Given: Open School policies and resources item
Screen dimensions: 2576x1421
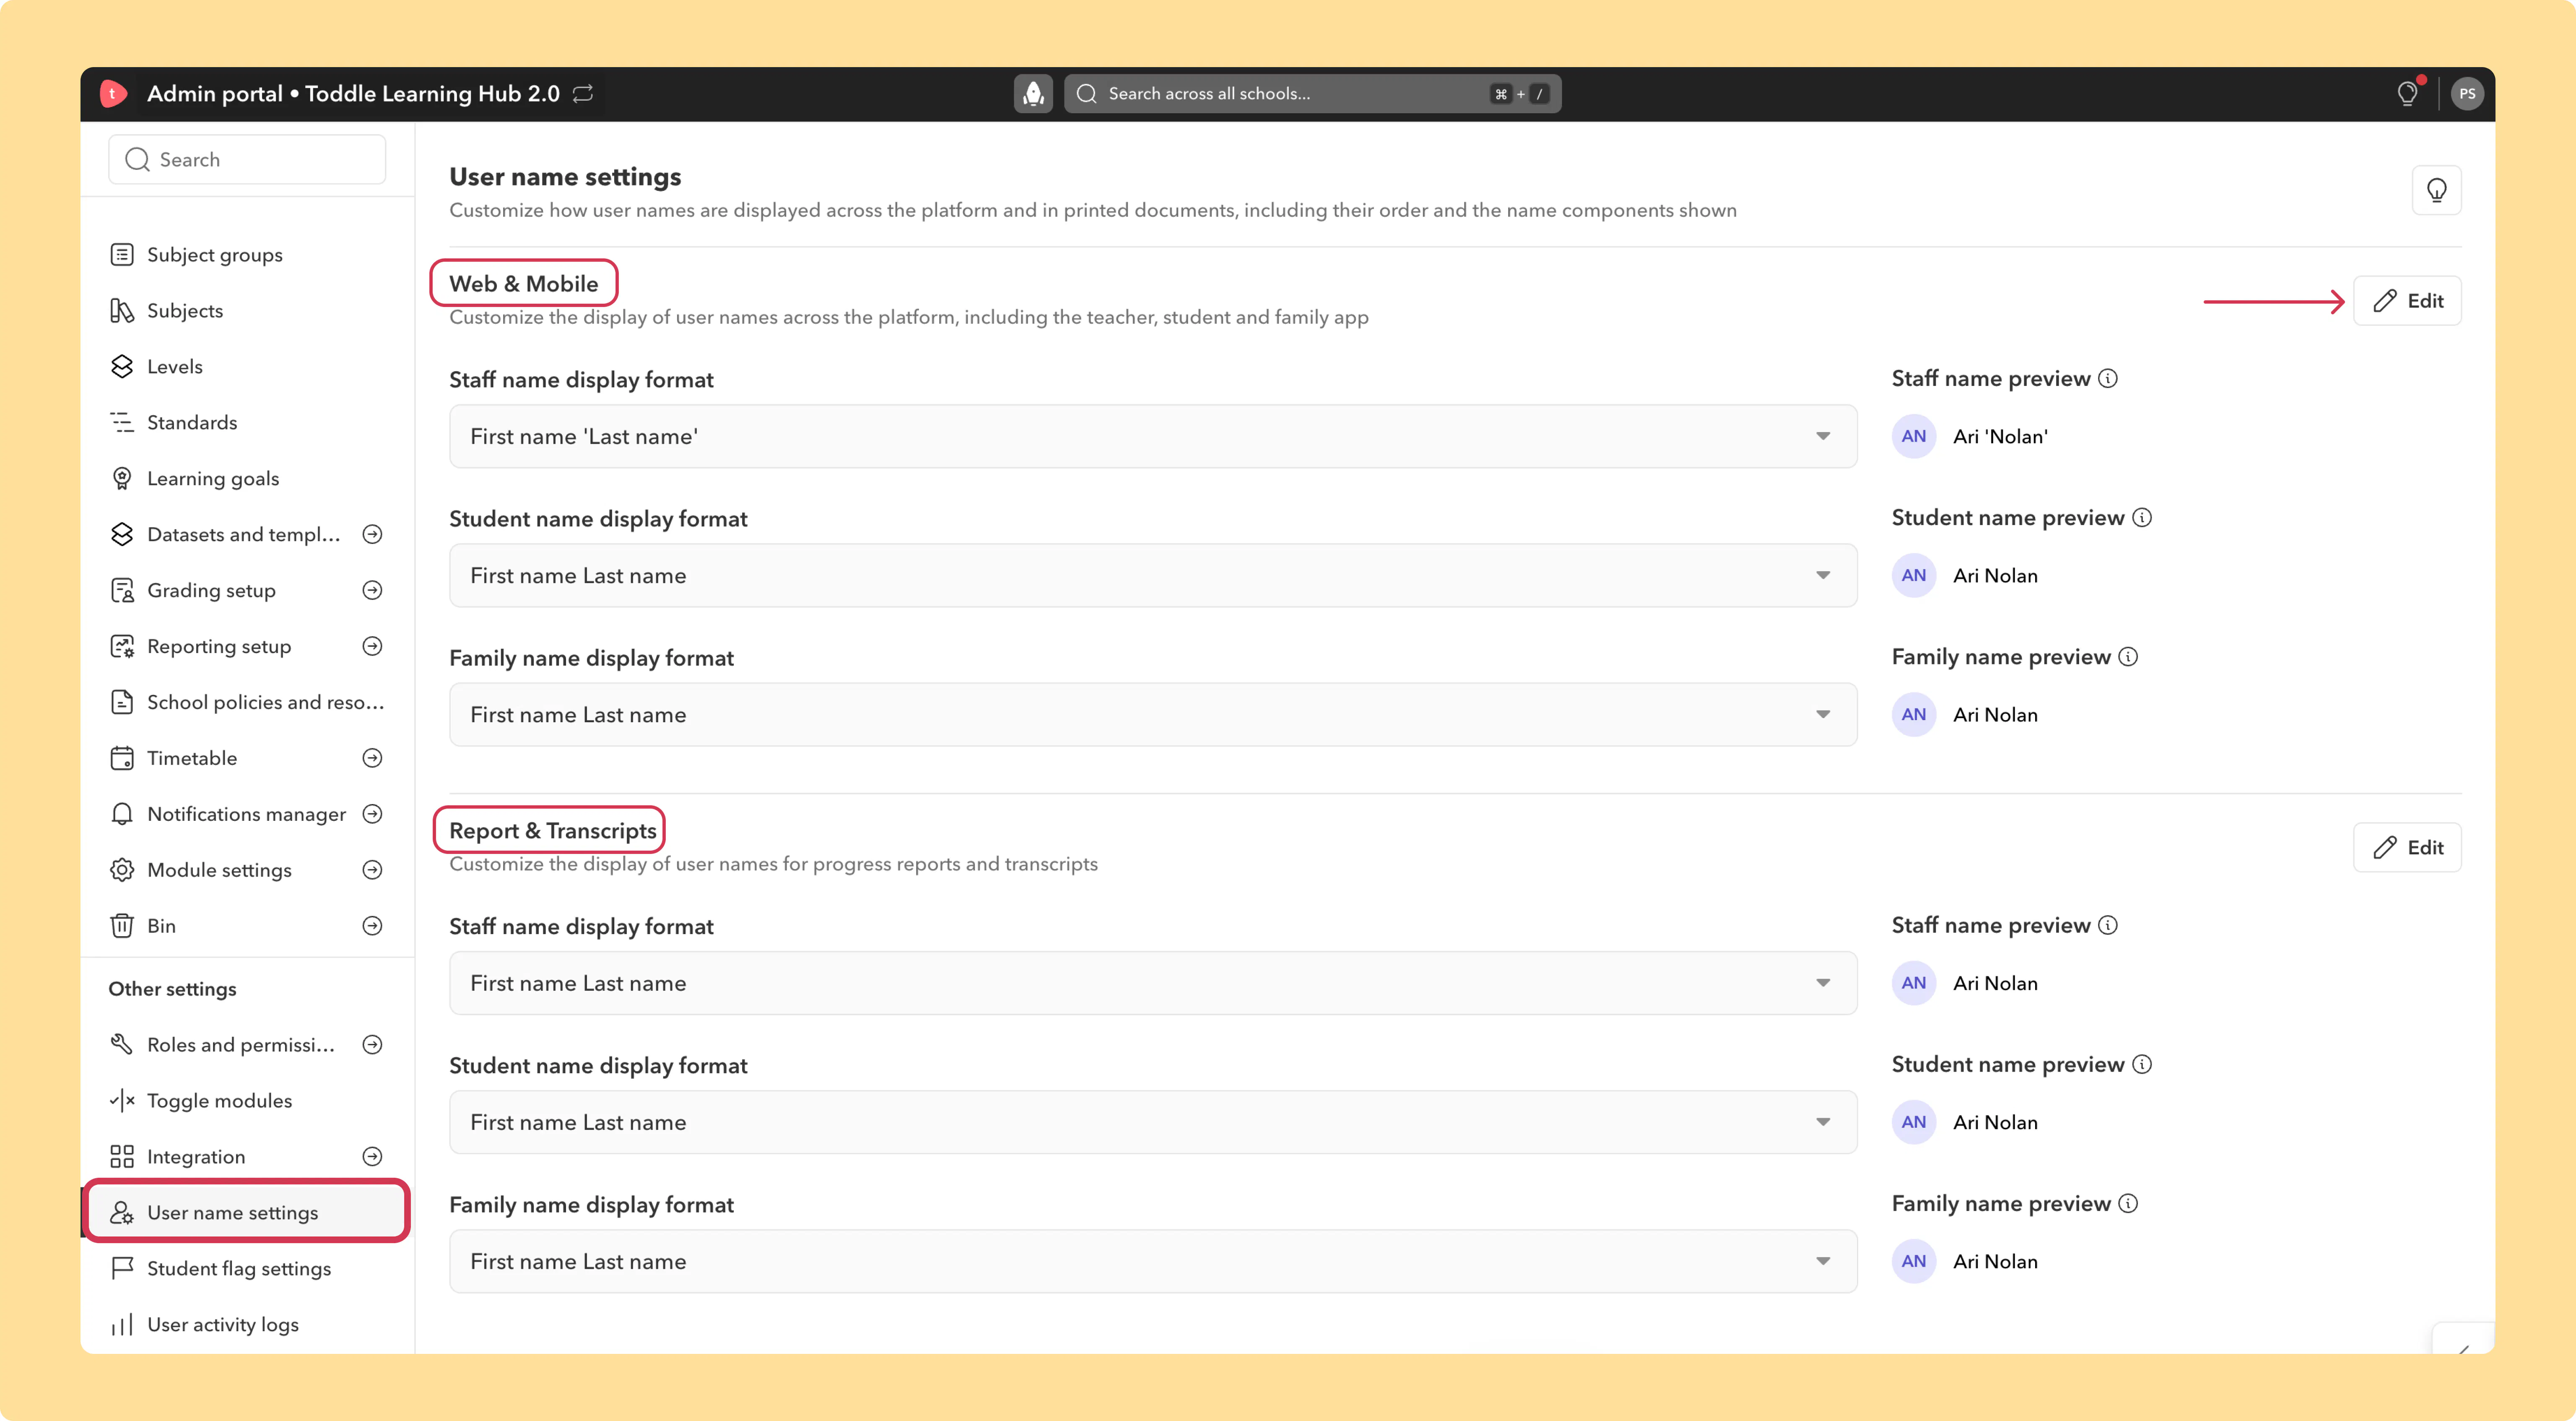Looking at the screenshot, I should tap(247, 702).
